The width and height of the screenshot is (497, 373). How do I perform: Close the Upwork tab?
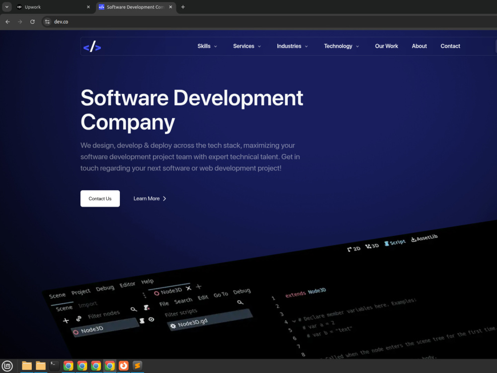click(88, 7)
